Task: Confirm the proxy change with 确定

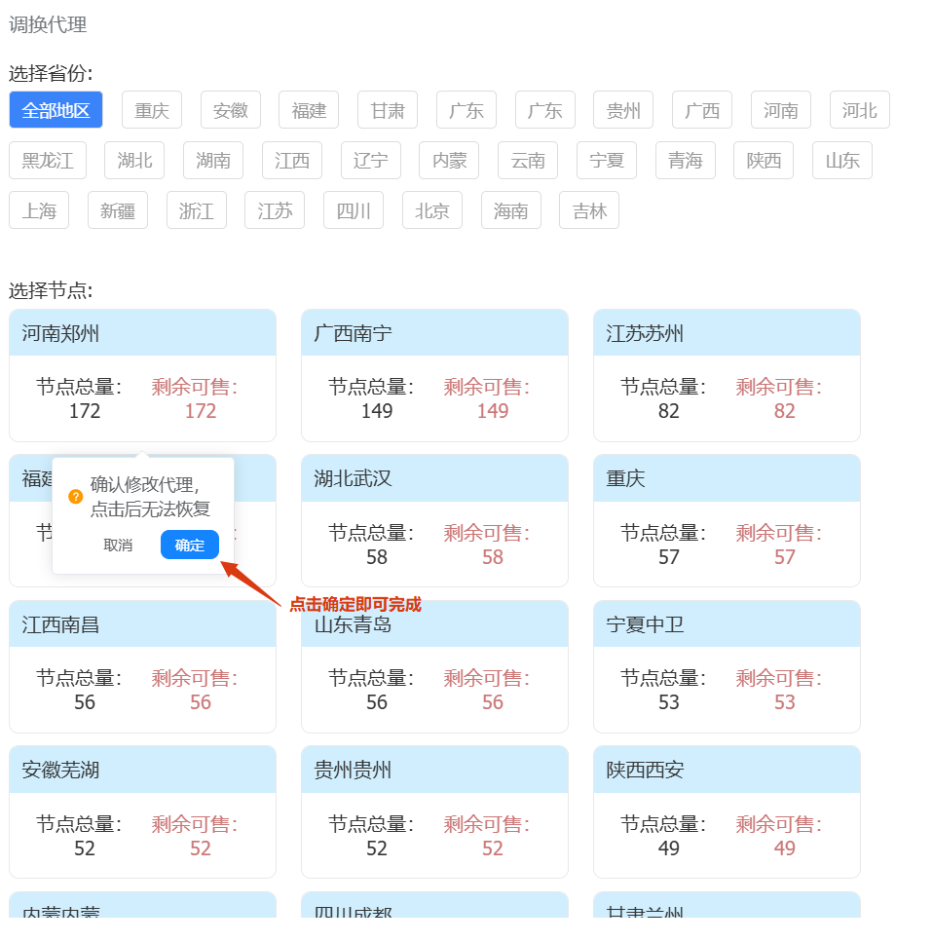Action: [190, 545]
